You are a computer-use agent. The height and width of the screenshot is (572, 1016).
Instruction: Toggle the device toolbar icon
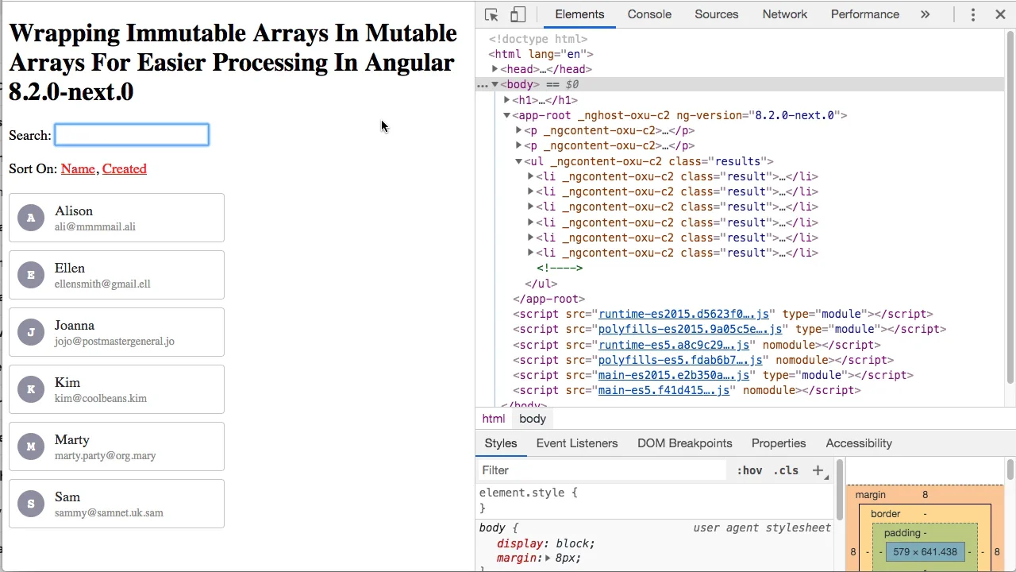(518, 14)
